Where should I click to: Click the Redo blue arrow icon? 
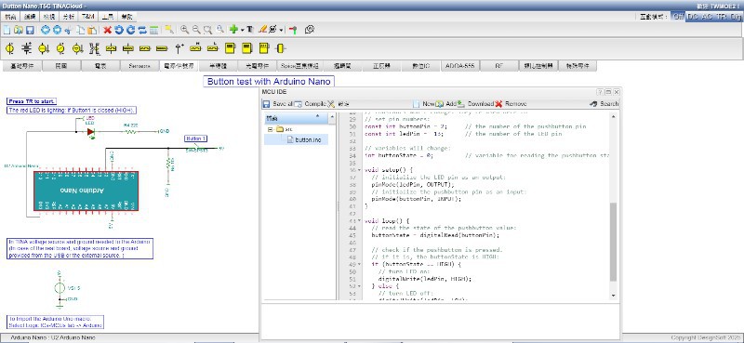(130, 30)
